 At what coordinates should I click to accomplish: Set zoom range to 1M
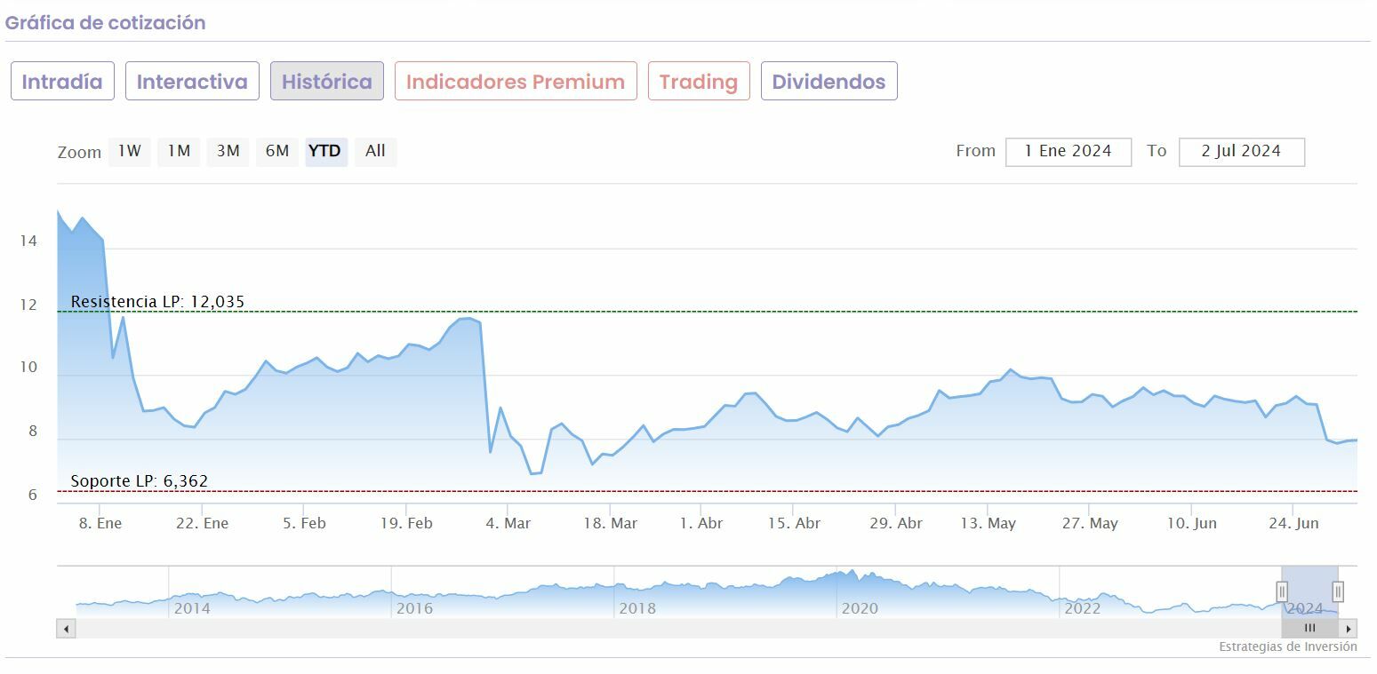(180, 152)
